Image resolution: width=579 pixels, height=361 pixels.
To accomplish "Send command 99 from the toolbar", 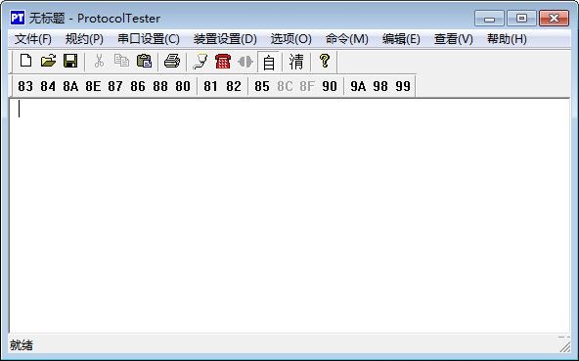I will (403, 86).
